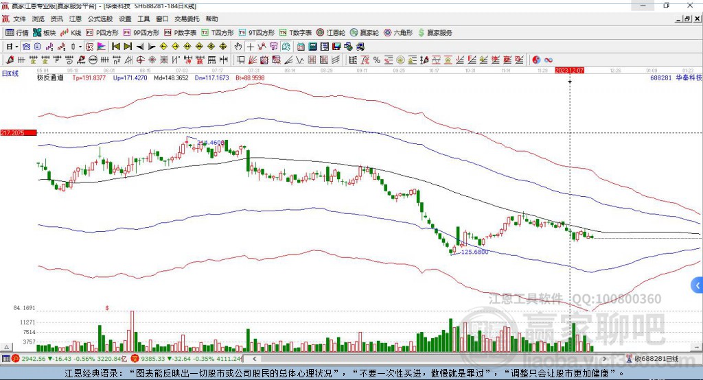Open the 文件 menu
This screenshot has height=380, width=703.
20,19
